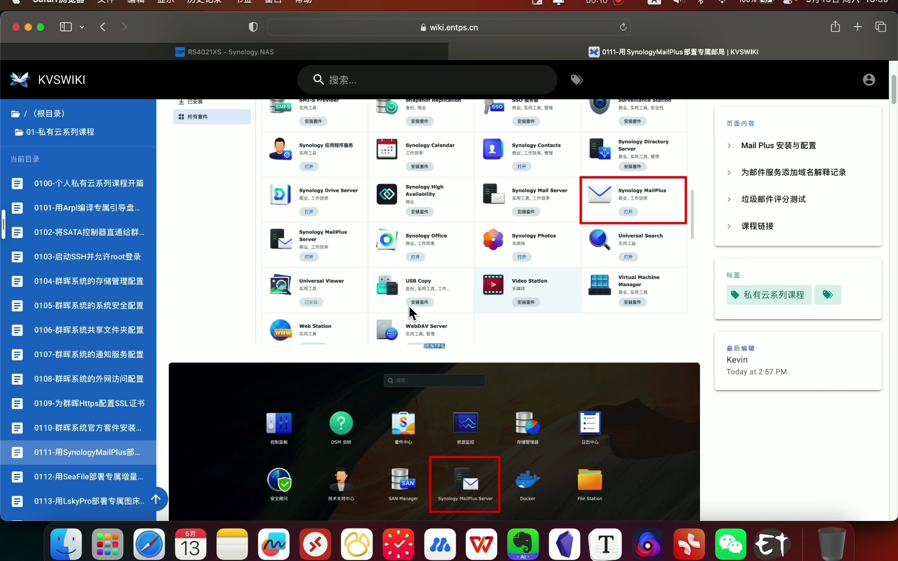Image resolution: width=898 pixels, height=561 pixels.
Task: Go back with Safari back arrow
Action: [103, 27]
